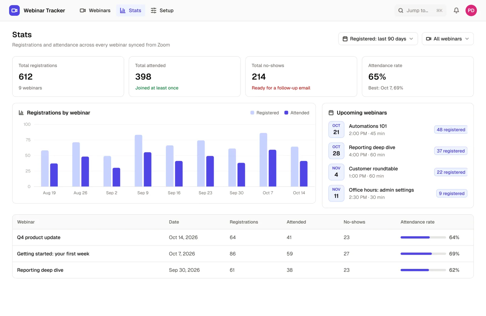The image size is (486, 316).
Task: Click the 37 registered badge
Action: point(451,151)
